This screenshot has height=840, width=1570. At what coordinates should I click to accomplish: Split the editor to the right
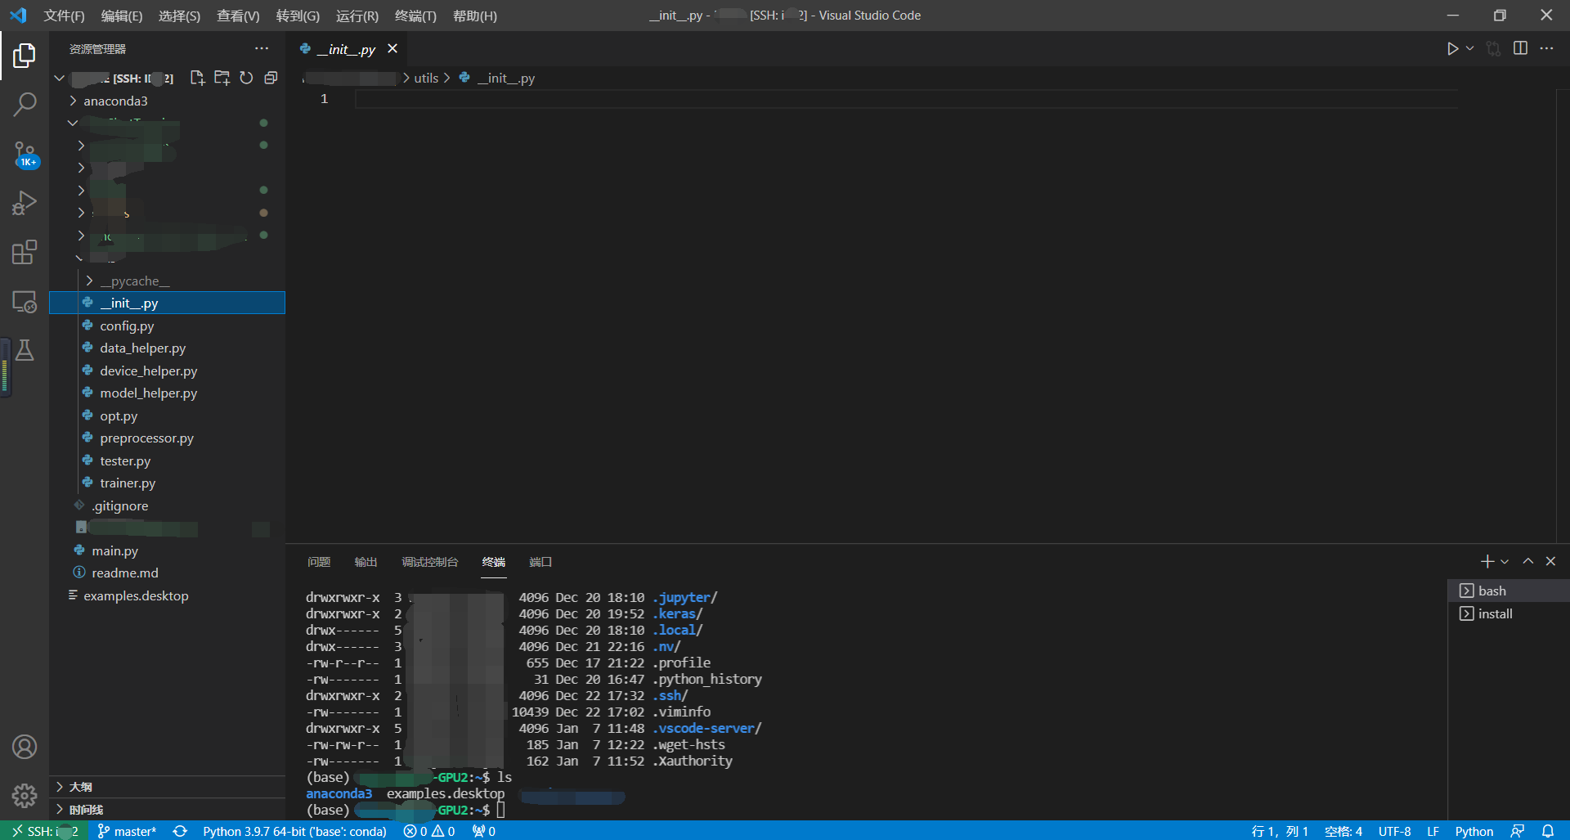point(1520,48)
